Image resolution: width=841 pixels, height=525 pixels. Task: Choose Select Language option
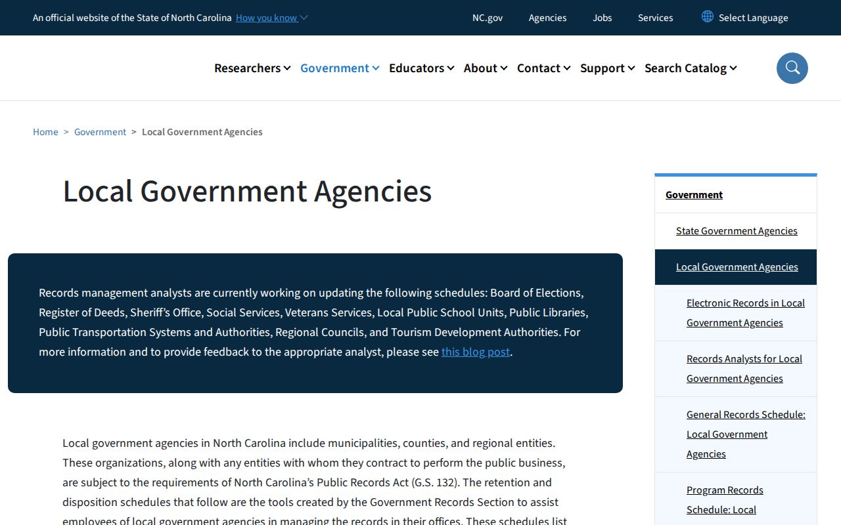pyautogui.click(x=753, y=18)
